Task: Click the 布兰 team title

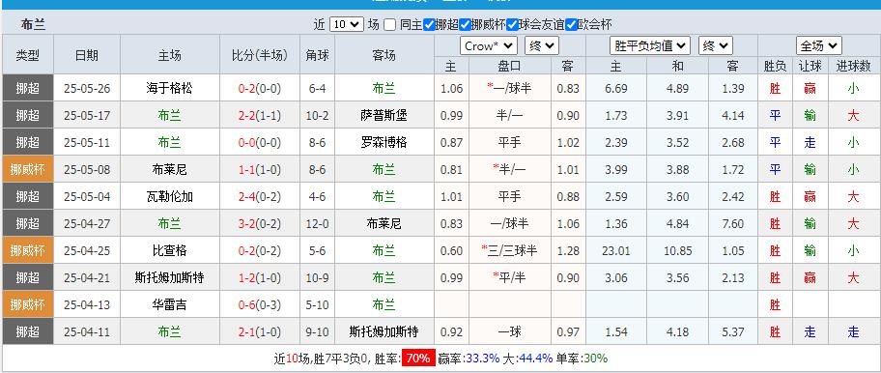Action: 33,25
